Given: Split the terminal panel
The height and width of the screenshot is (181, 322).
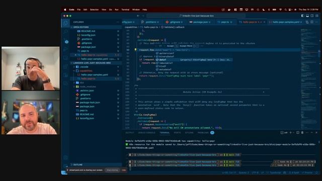Looking at the screenshot, I should point(298,133).
